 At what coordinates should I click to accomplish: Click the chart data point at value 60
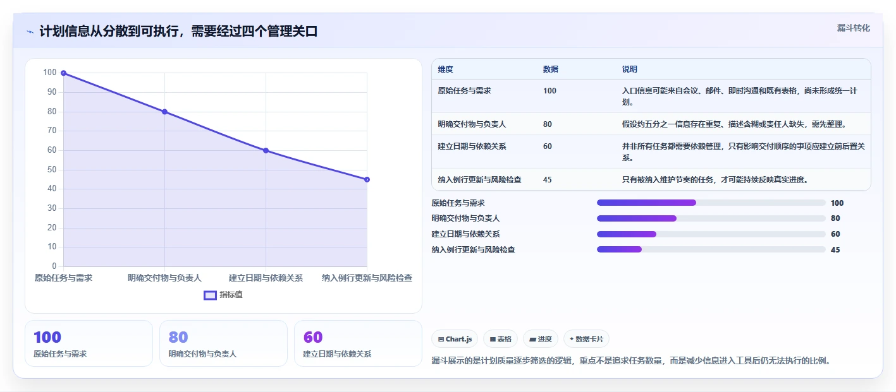[x=266, y=150]
